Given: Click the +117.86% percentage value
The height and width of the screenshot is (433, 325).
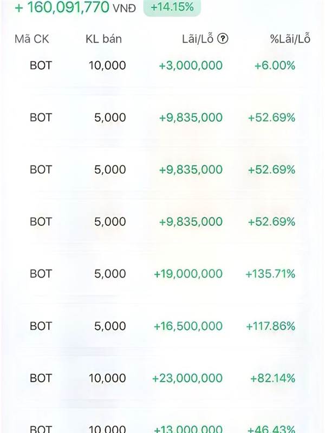Looking at the screenshot, I should (270, 326).
